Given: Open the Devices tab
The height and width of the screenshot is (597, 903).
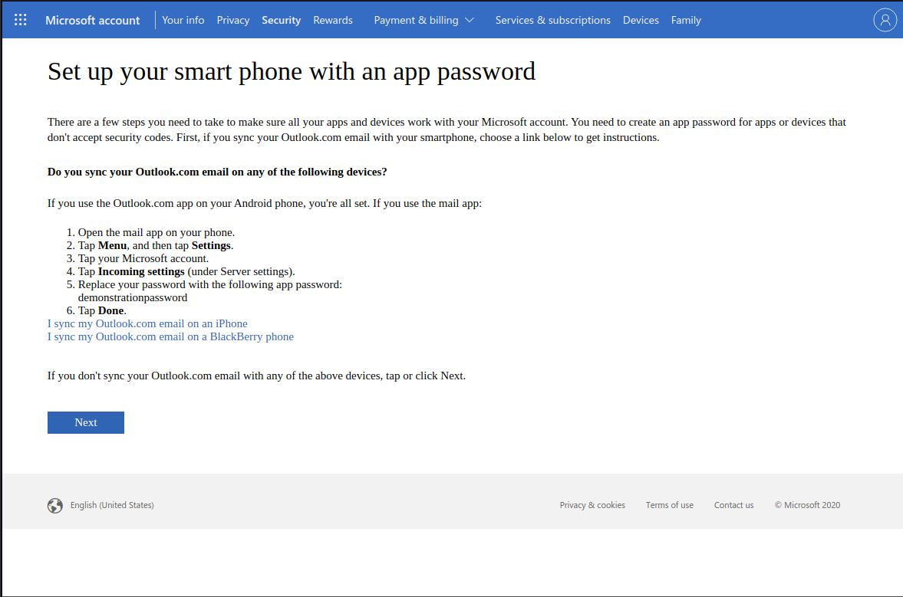Looking at the screenshot, I should 641,20.
